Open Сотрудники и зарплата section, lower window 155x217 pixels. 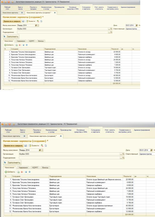tap(96, 131)
